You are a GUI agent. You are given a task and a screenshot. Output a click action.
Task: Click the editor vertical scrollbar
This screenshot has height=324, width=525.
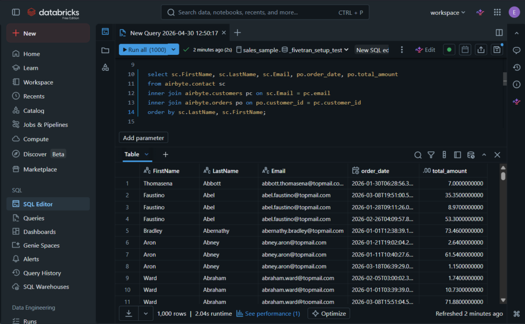pyautogui.click(x=504, y=79)
